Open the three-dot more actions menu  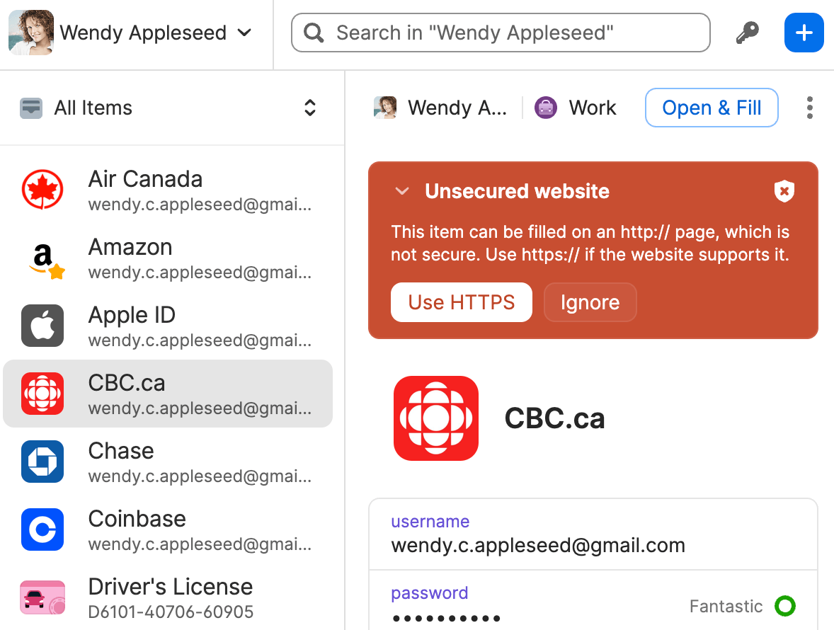809,108
